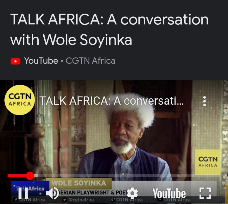Click the red progress bar scrubber handle
Screen dimensions: 228x204
30,176
